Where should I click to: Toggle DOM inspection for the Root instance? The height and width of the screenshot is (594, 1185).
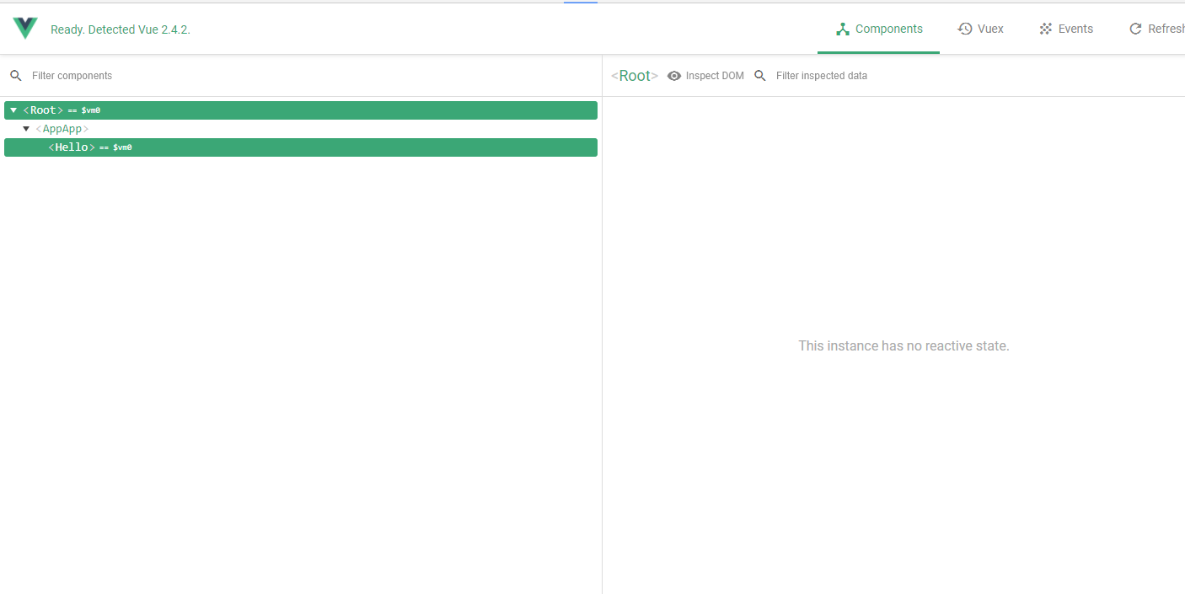673,75
